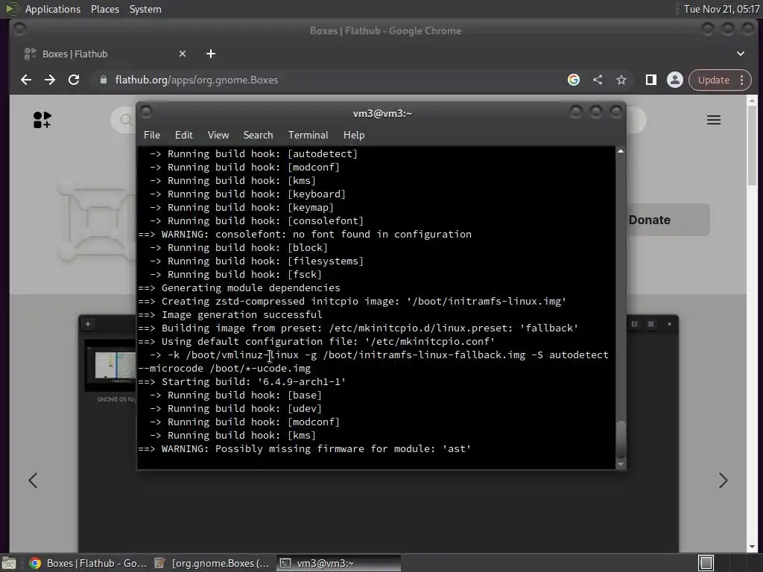Open the Places menu in top panel
The width and height of the screenshot is (763, 572).
tap(104, 9)
